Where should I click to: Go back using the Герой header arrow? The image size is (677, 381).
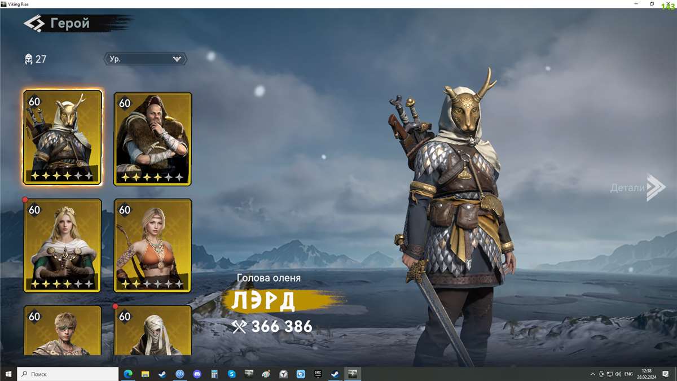pyautogui.click(x=34, y=24)
